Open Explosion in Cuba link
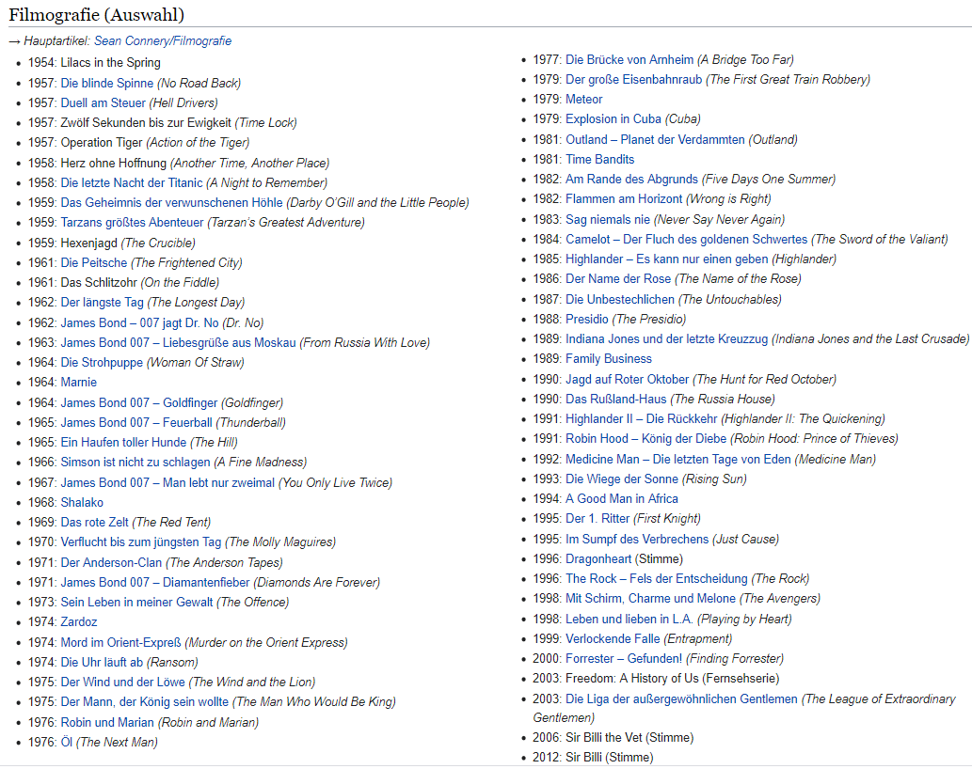Viewport: 972px width, 769px height. click(613, 118)
